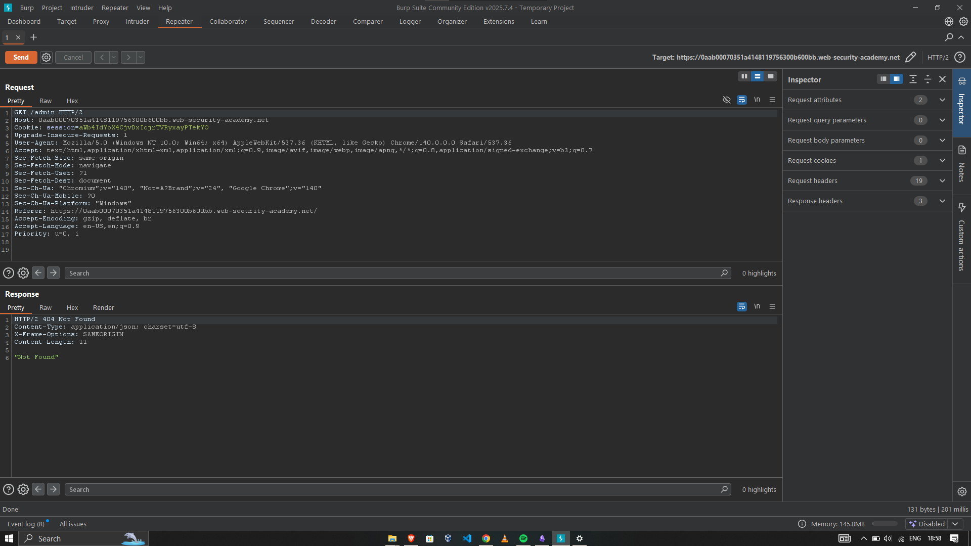Toggle request word wrap icon
The height and width of the screenshot is (546, 971).
pyautogui.click(x=742, y=100)
